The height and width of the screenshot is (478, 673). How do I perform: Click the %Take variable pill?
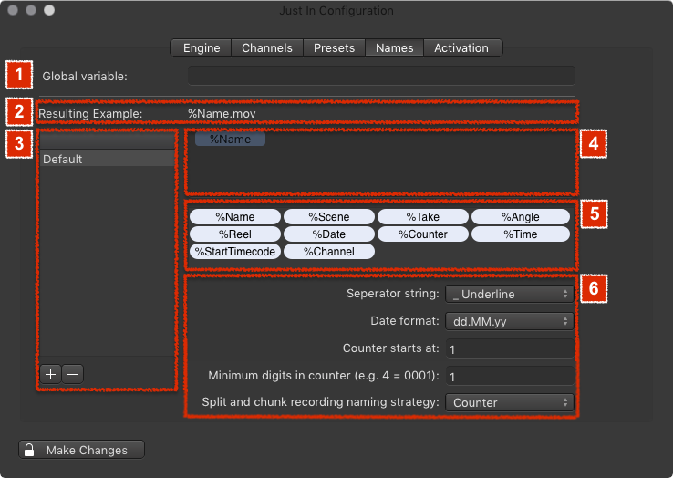pyautogui.click(x=423, y=217)
